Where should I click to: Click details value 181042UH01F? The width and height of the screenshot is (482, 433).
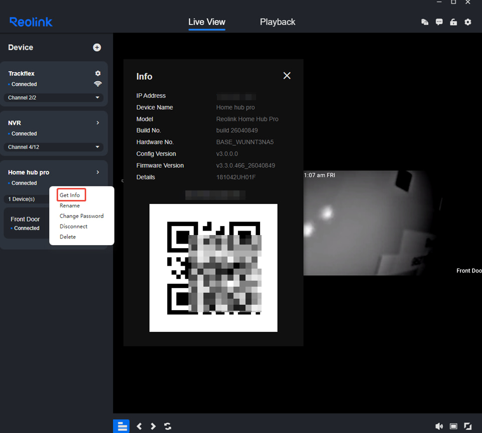point(236,177)
